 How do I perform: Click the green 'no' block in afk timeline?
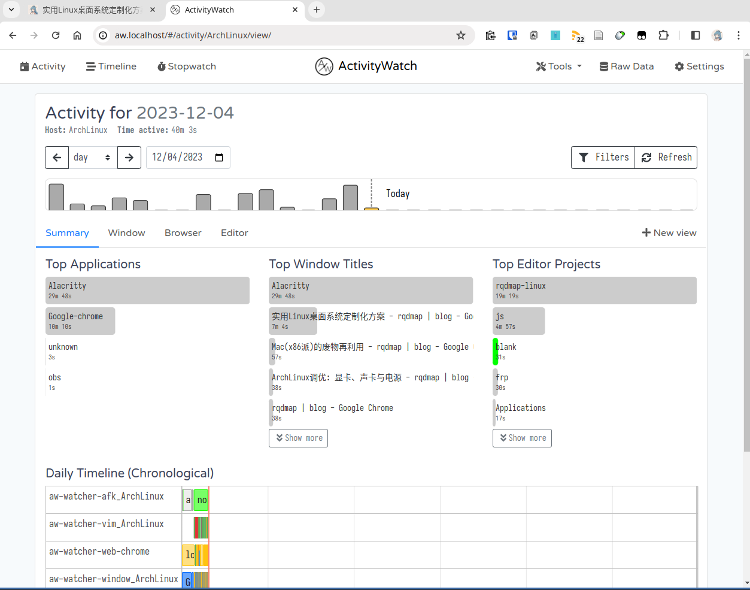tap(202, 500)
